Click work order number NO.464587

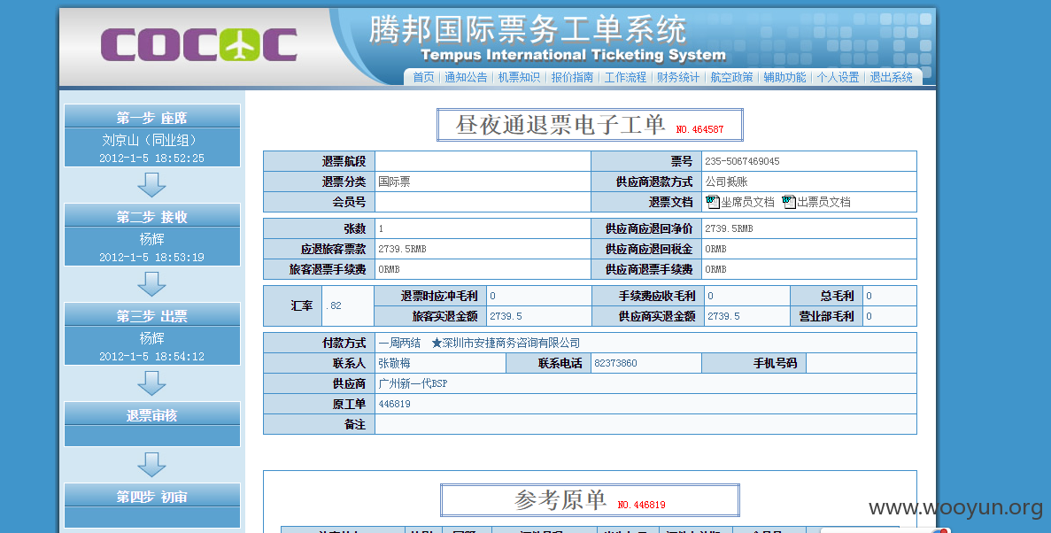coord(699,129)
